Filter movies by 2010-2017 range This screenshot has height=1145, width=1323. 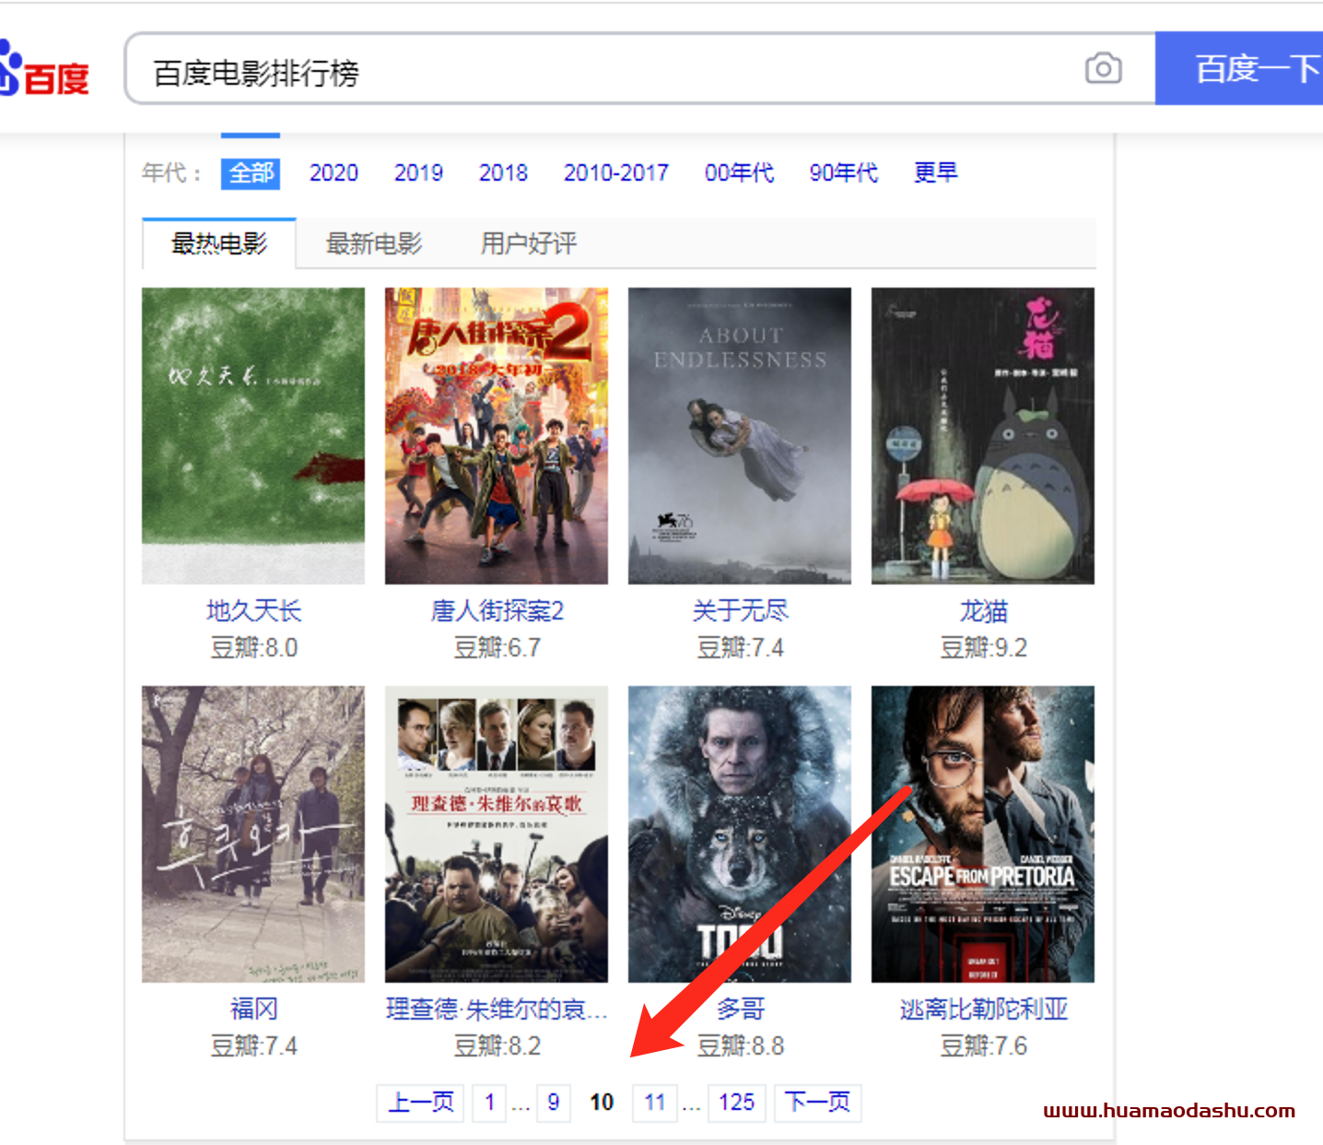pyautogui.click(x=615, y=172)
